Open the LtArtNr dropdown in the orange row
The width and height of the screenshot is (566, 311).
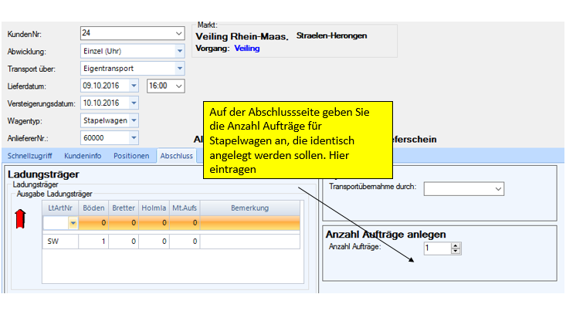point(73,224)
